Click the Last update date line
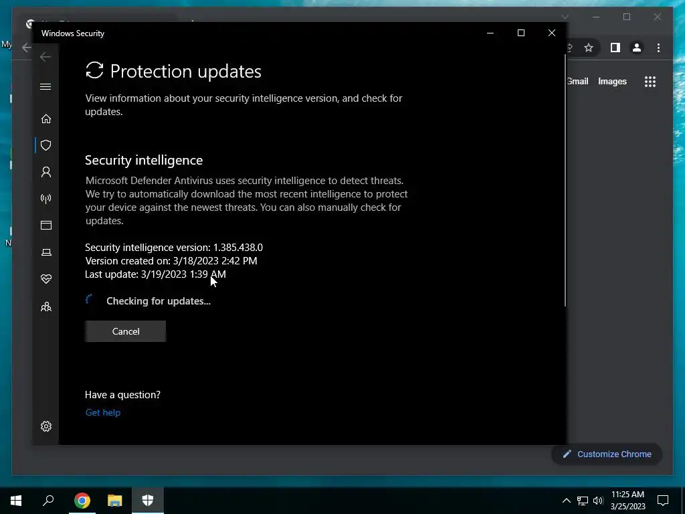This screenshot has width=685, height=514. click(x=155, y=274)
